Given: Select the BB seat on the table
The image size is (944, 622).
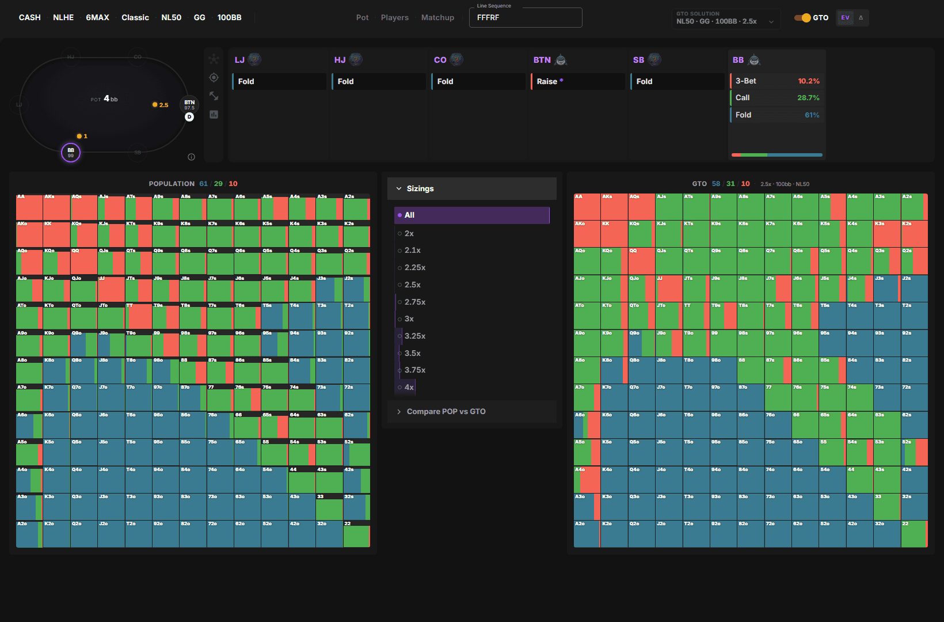Looking at the screenshot, I should [71, 153].
